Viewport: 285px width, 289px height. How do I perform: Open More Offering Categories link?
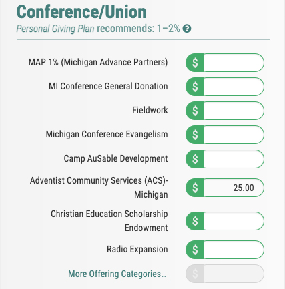[117, 274]
